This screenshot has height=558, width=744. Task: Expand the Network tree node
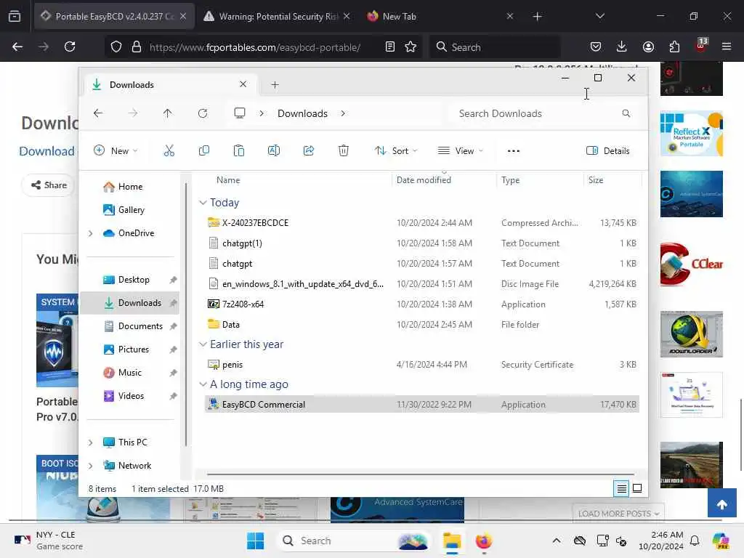[x=91, y=466]
